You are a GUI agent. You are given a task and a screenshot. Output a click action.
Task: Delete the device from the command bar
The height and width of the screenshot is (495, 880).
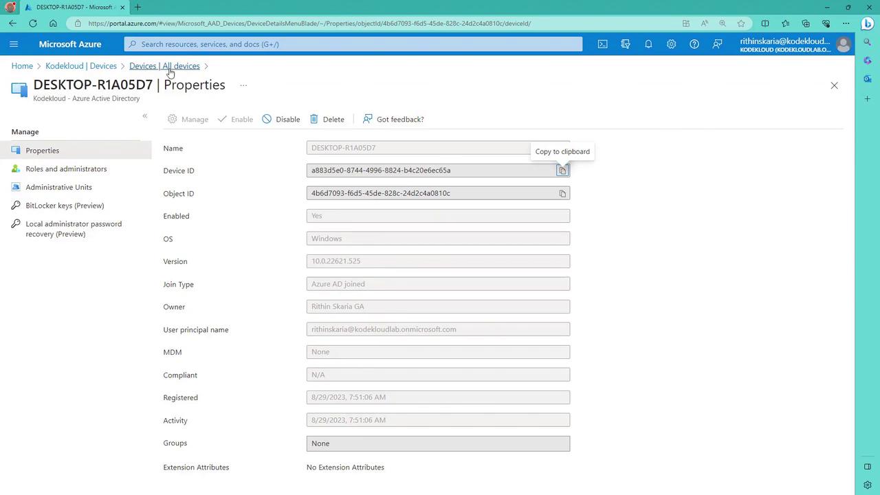click(327, 119)
